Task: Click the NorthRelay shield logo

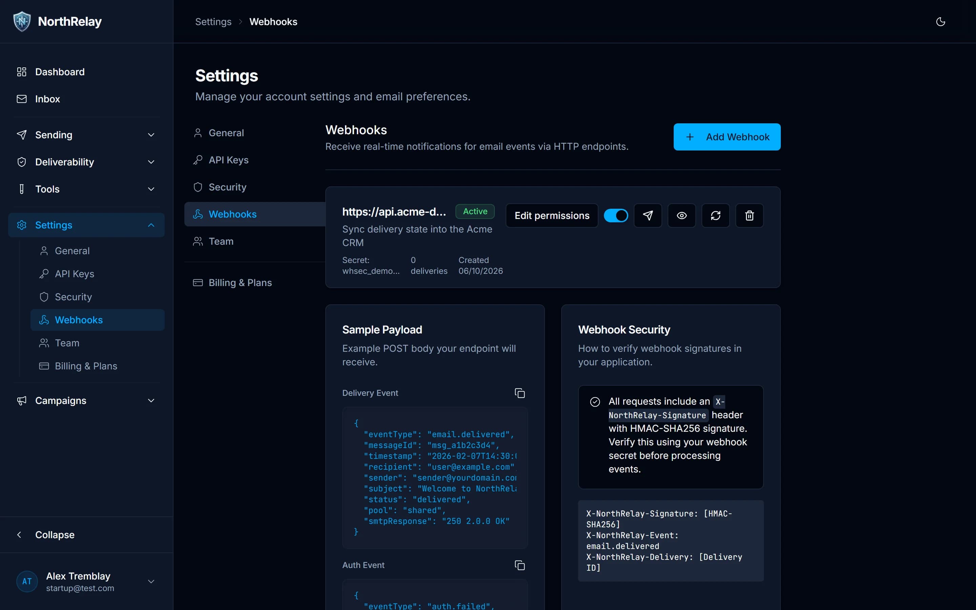Action: click(22, 21)
